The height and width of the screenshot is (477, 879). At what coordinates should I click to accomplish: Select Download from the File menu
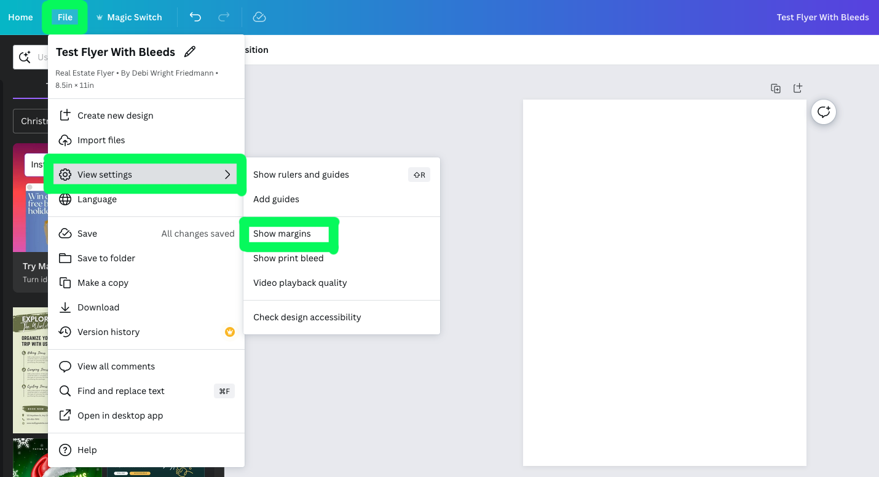(x=98, y=307)
